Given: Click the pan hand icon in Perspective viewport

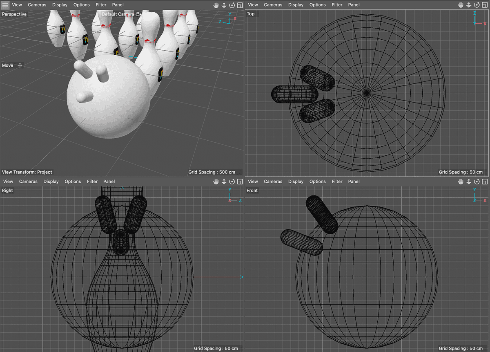Looking at the screenshot, I should coord(216,5).
